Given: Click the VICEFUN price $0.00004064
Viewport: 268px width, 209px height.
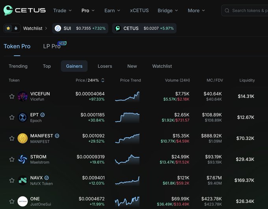Looking at the screenshot, I should pos(90,94).
